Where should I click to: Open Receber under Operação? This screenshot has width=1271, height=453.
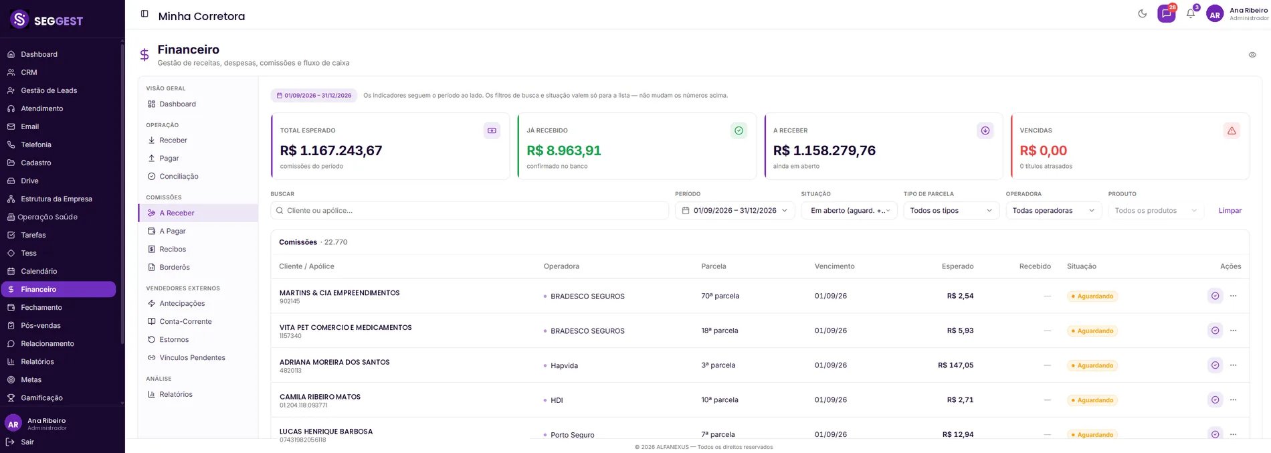click(198, 140)
